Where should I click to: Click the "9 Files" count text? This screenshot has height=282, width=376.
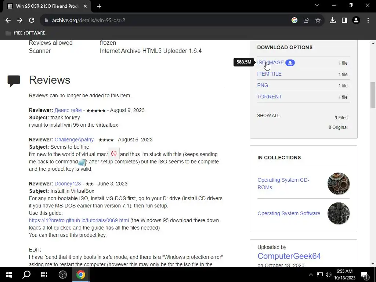point(341,118)
